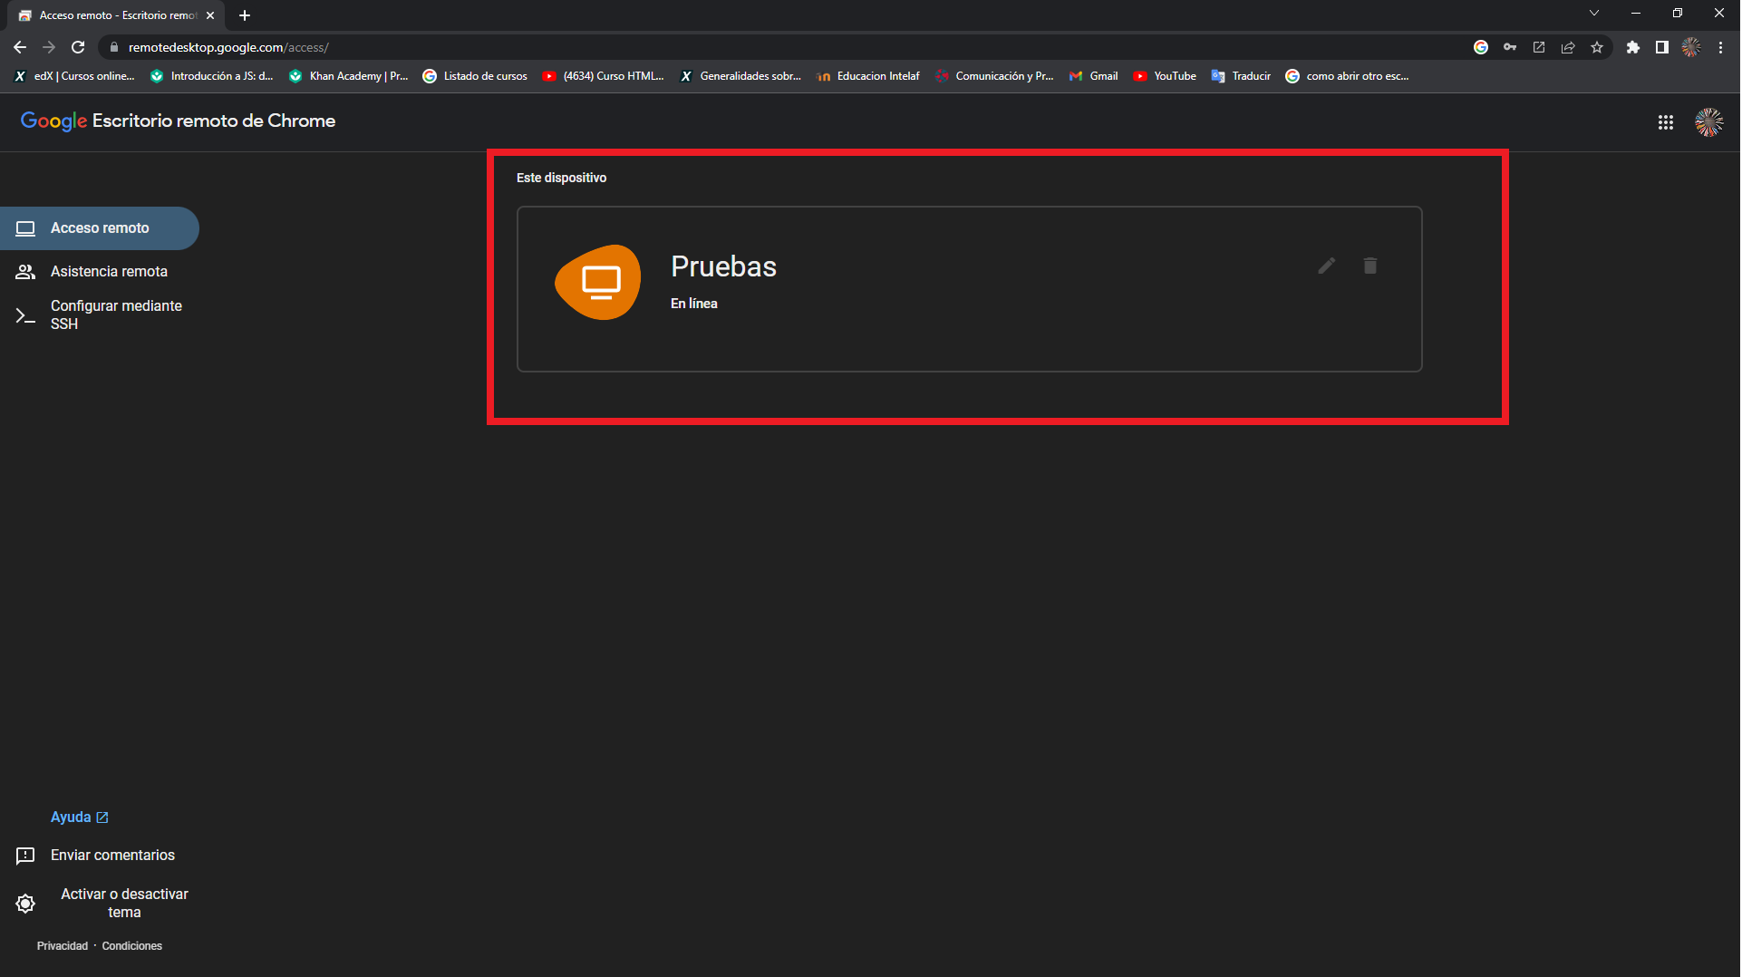
Task: Click the share page icon in address bar
Action: [x=1568, y=47]
